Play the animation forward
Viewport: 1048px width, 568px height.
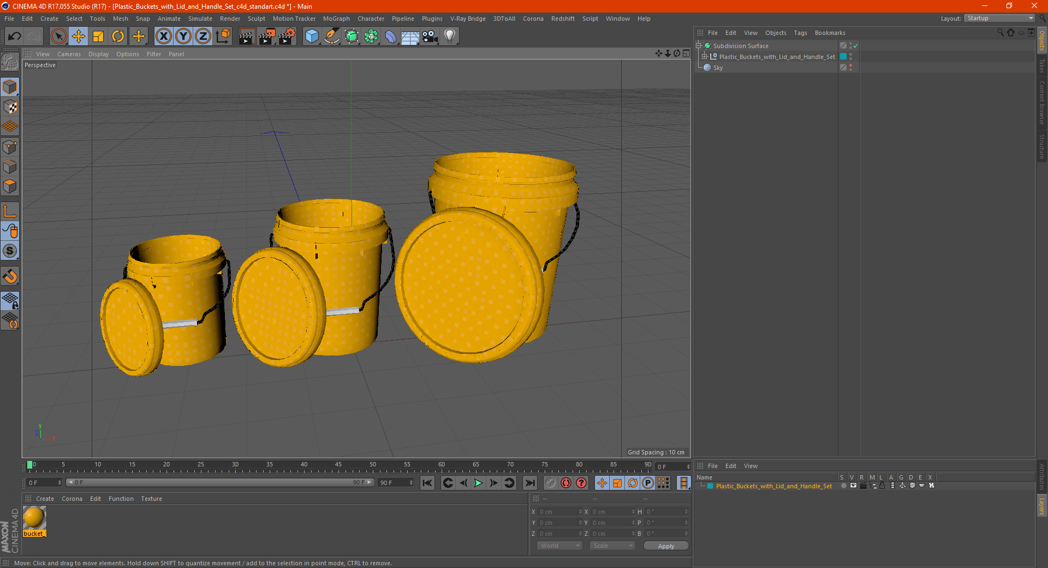[x=478, y=483]
